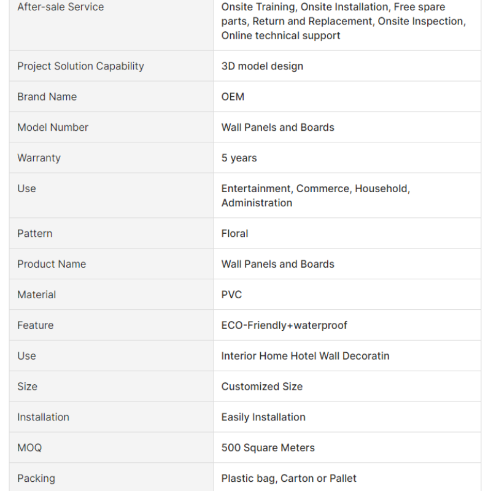491x491 pixels.
Task: Select the Floral pattern value
Action: [234, 233]
